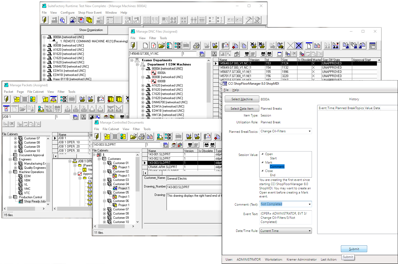The height and width of the screenshot is (264, 398).
Task: Click the JOB 1 name field in Manage Packets
Action: click(29, 117)
